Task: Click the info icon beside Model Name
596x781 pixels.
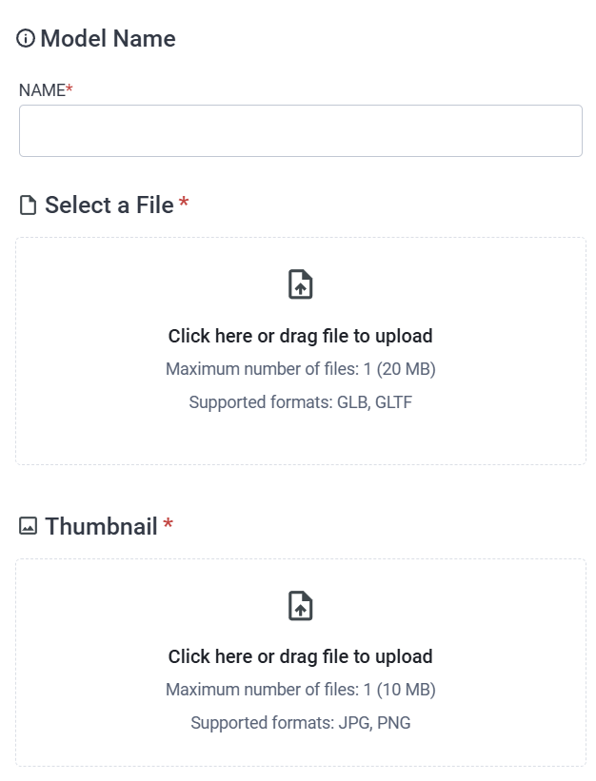Action: coord(26,38)
